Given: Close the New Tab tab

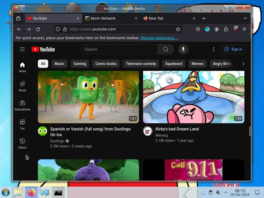Looking at the screenshot, I should 194,18.
